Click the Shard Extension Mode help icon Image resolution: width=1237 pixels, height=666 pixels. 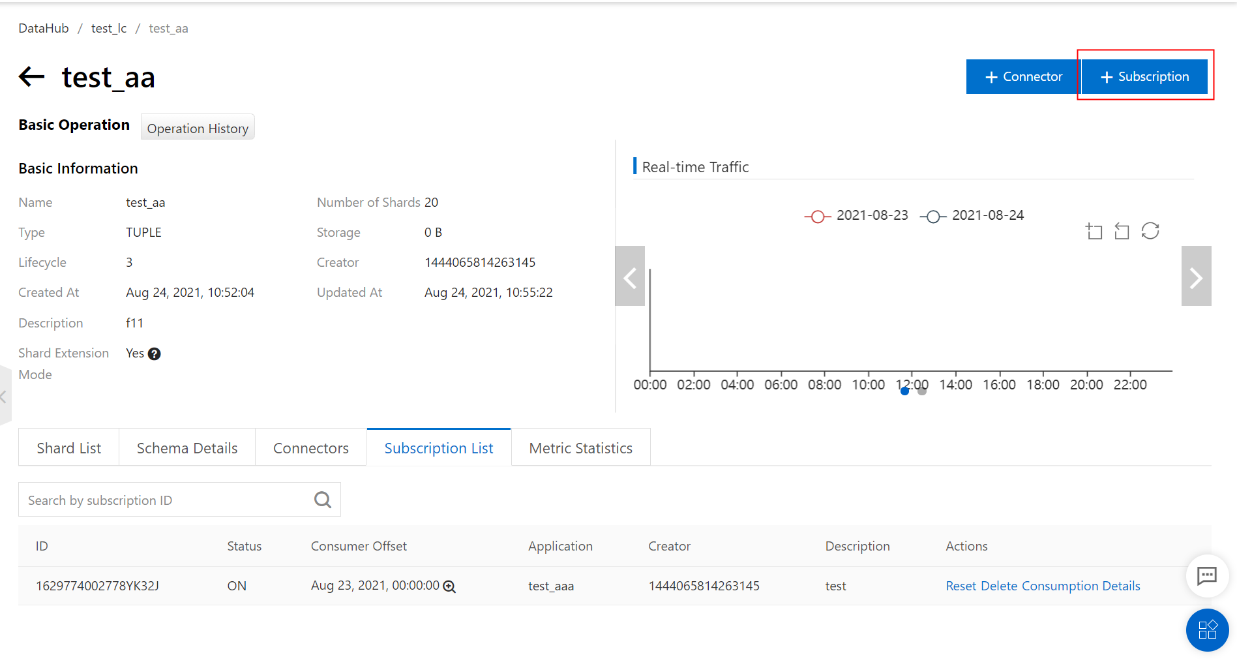154,354
